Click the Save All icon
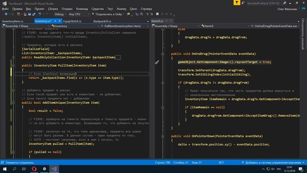Viewport: 307px width, 173px height. (x=34, y=14)
